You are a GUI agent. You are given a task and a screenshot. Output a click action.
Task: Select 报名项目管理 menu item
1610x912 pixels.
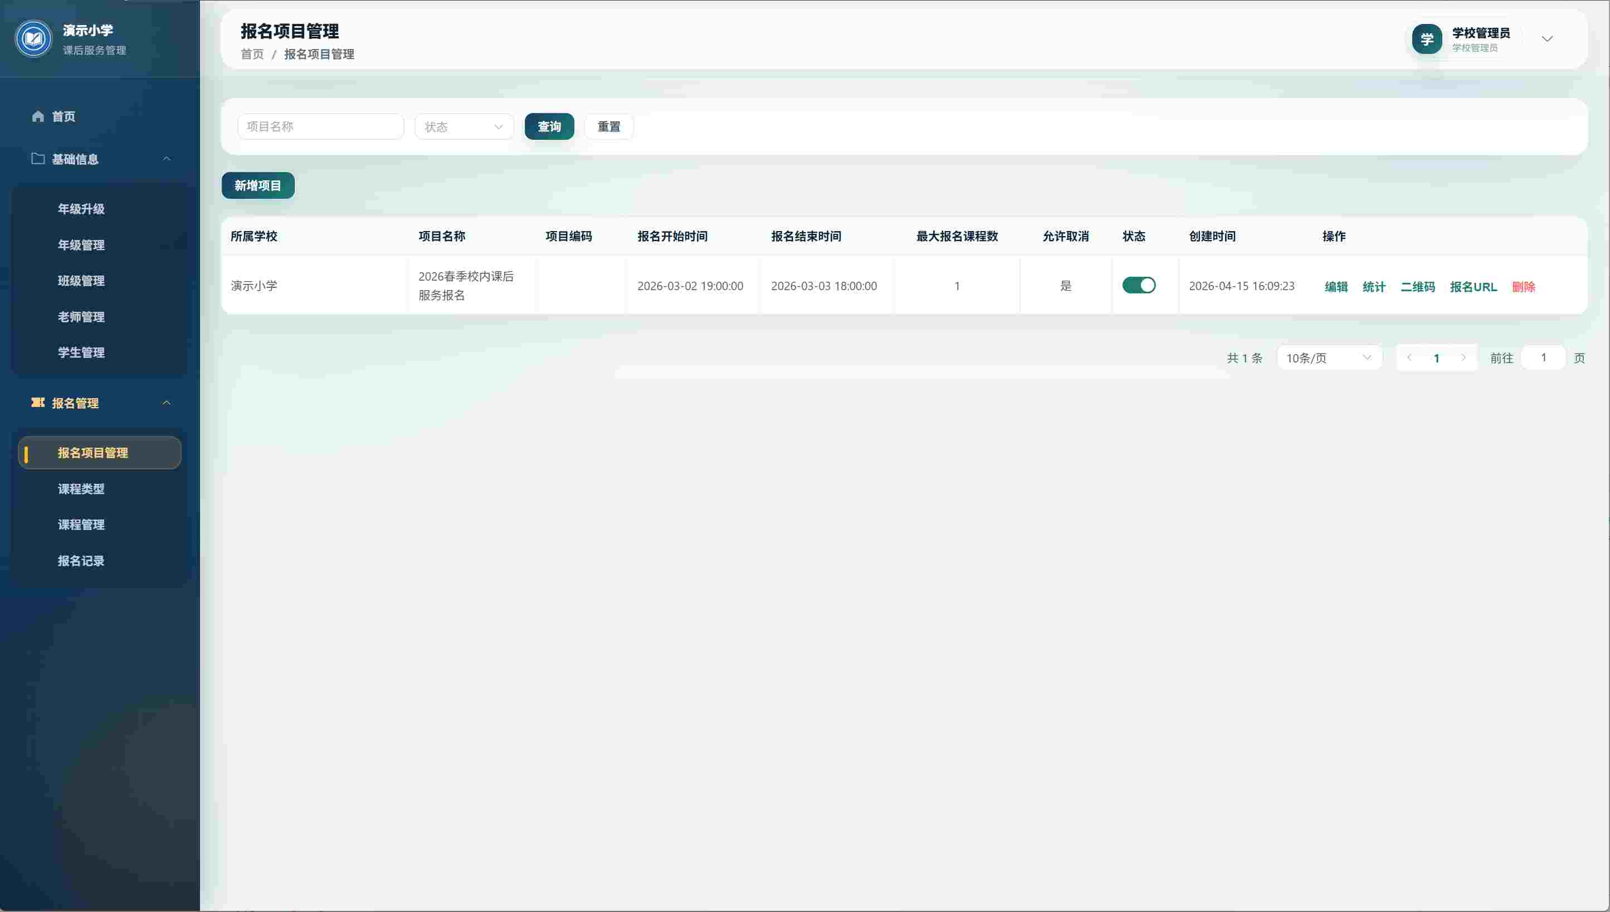point(100,452)
